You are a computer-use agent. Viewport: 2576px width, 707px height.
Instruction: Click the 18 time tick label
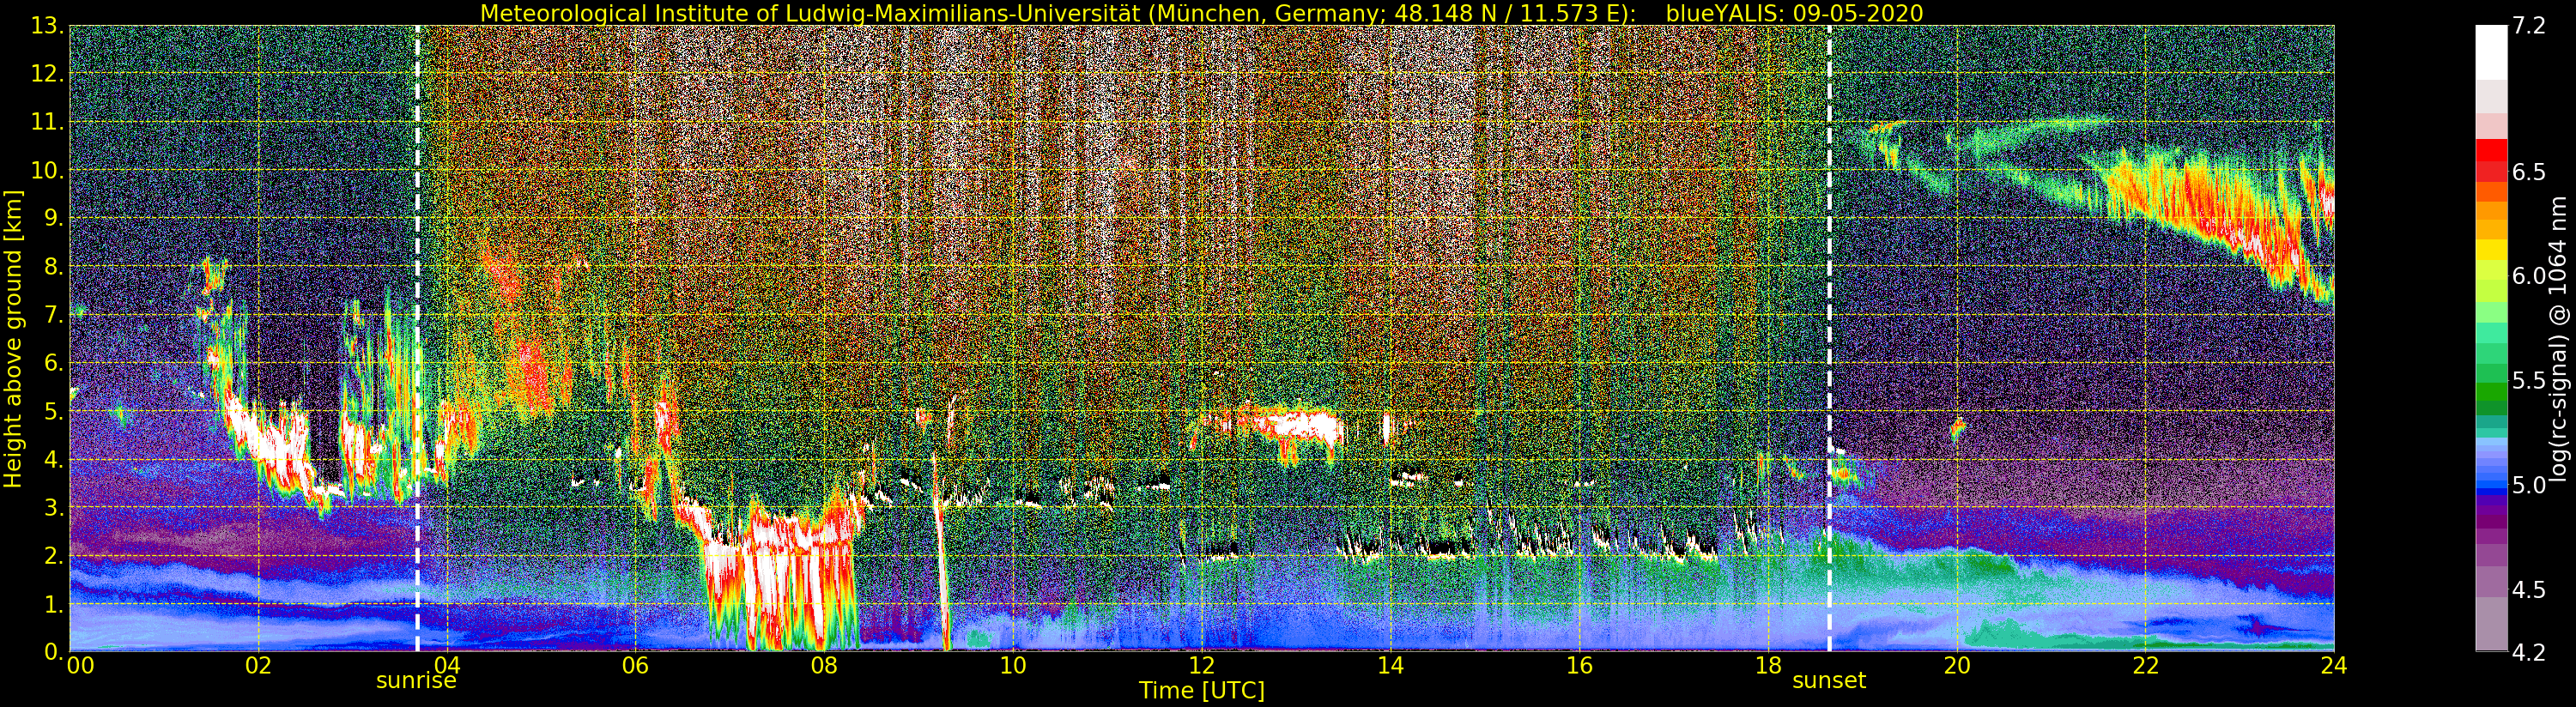(x=1768, y=666)
